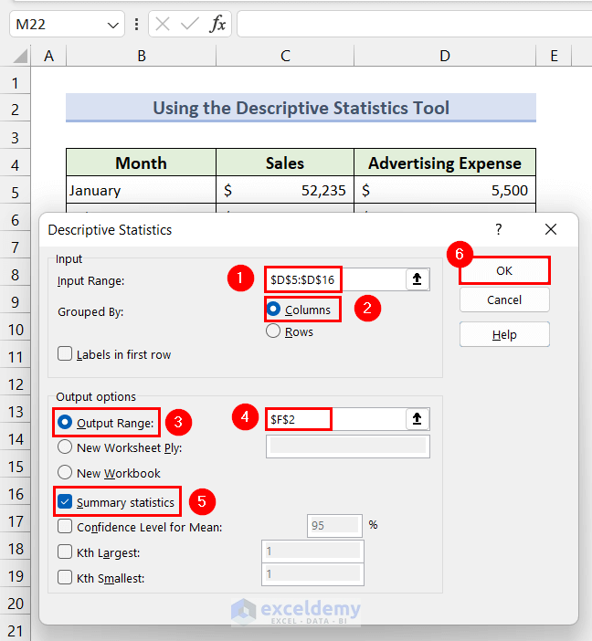
Task: Click the OK button
Action: coord(504,270)
